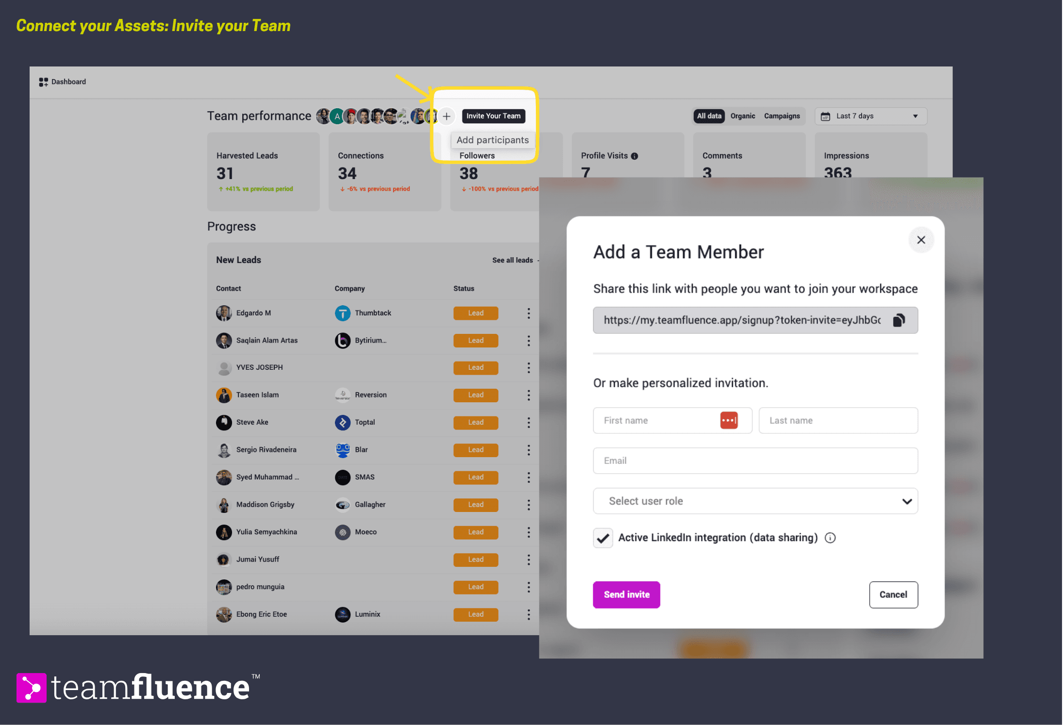The height and width of the screenshot is (725, 1063).
Task: Toggle Active LinkedIn integration checkbox
Action: click(x=603, y=538)
